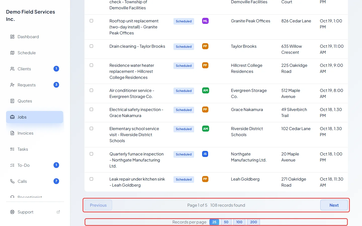Click the Requests user-plus icon

pos(12,85)
